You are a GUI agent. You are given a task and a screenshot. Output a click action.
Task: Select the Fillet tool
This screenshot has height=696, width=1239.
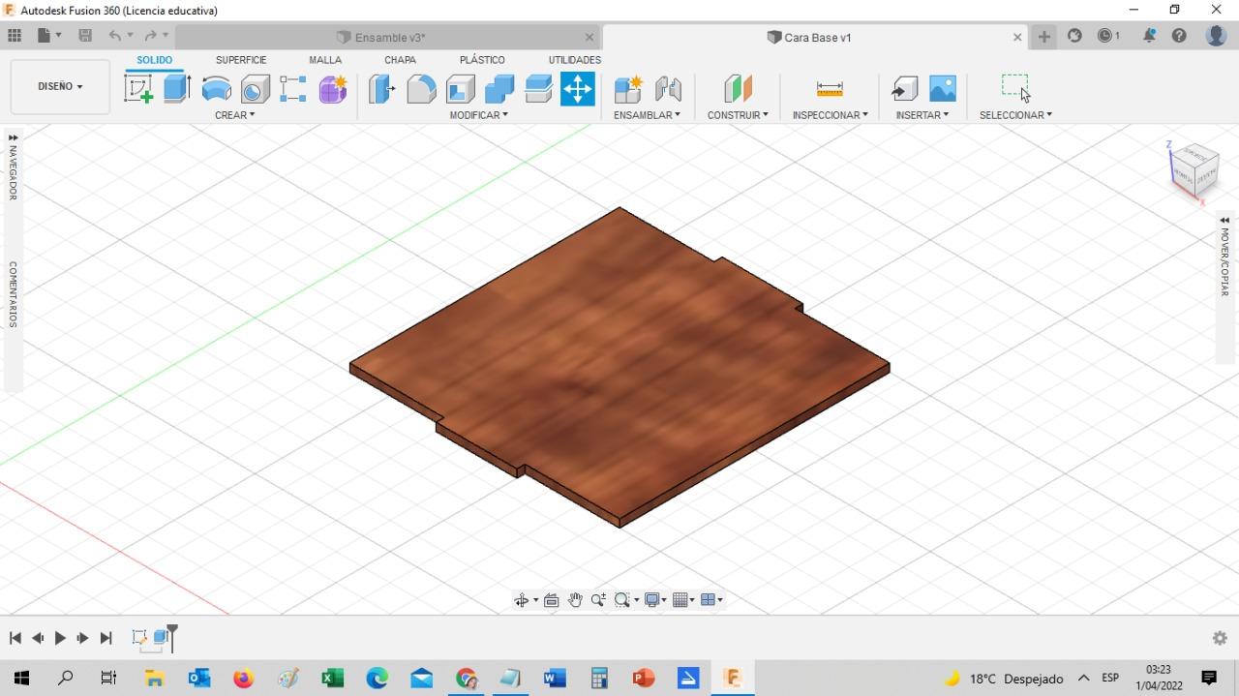[421, 89]
